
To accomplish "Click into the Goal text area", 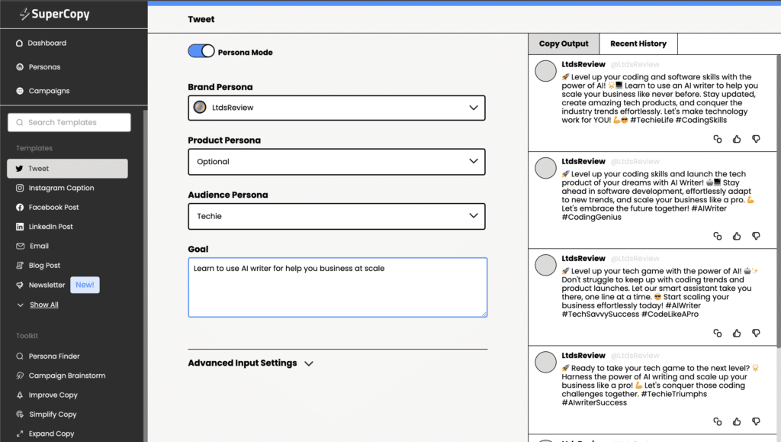I will (x=336, y=287).
